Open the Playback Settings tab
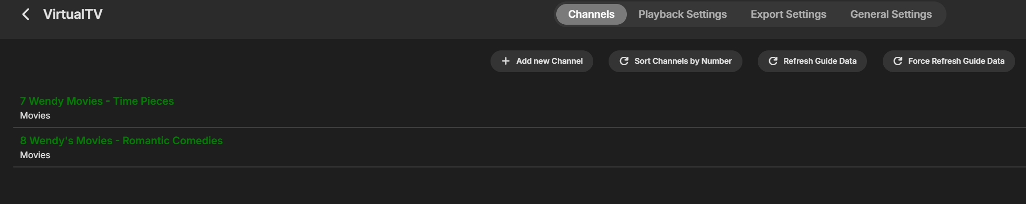 pos(682,14)
